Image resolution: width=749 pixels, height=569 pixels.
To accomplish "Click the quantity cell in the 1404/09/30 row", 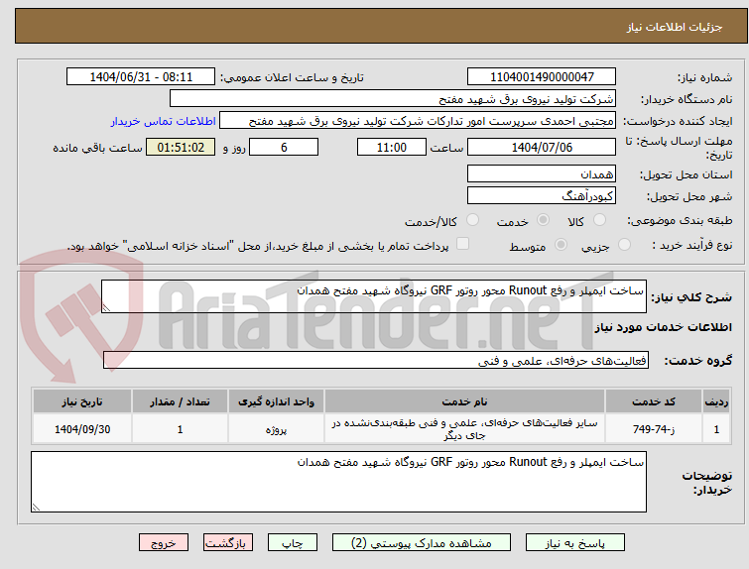I will coord(181,429).
